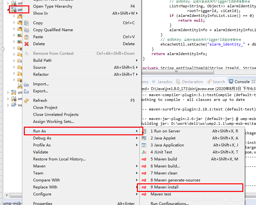Click m2 icon beside Maven test
Viewport: 256px width, 205px height.
144,194
